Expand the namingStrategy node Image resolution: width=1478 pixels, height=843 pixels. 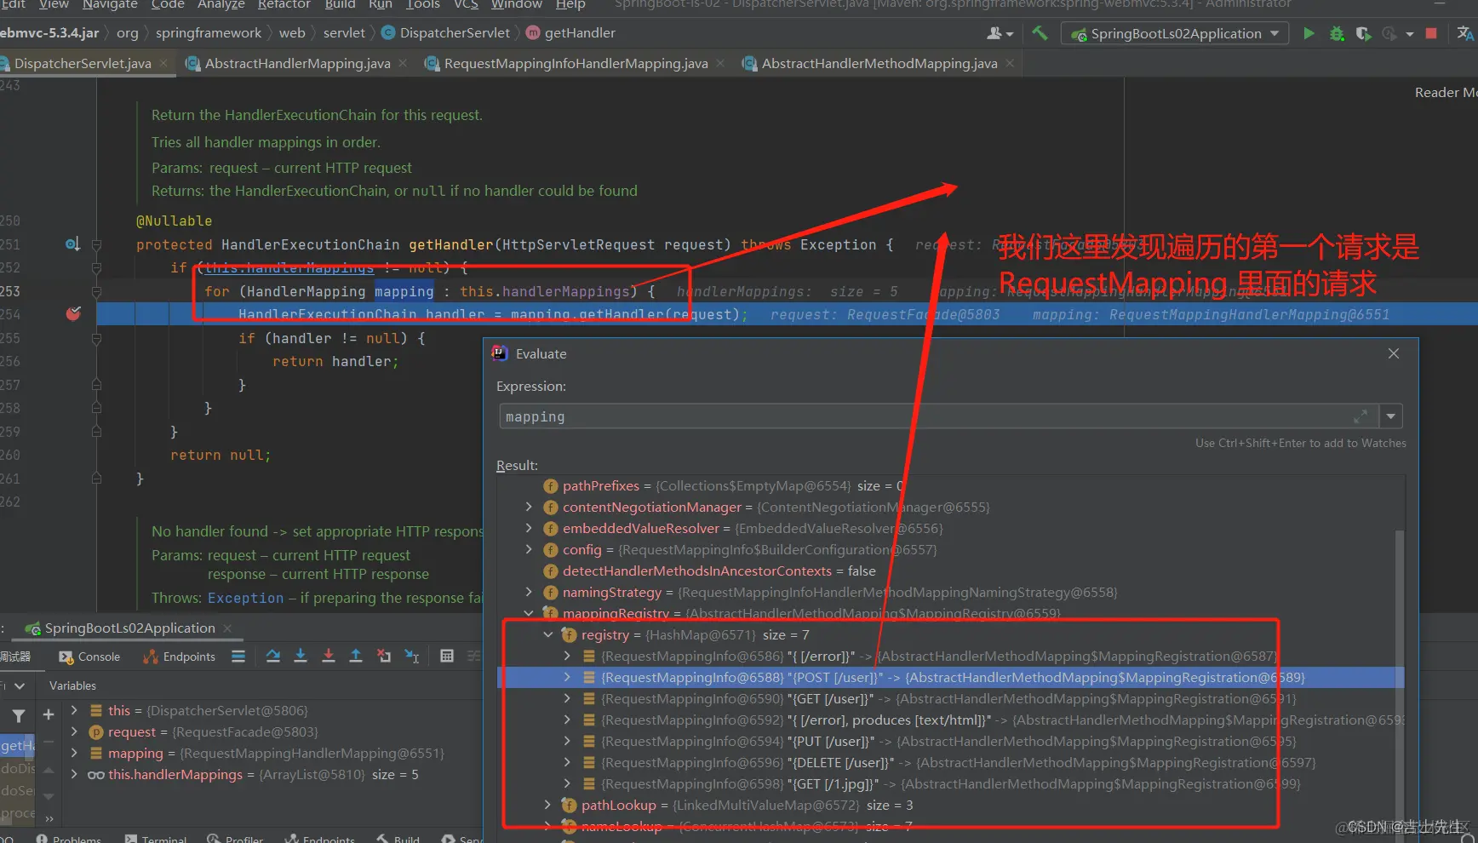529,592
